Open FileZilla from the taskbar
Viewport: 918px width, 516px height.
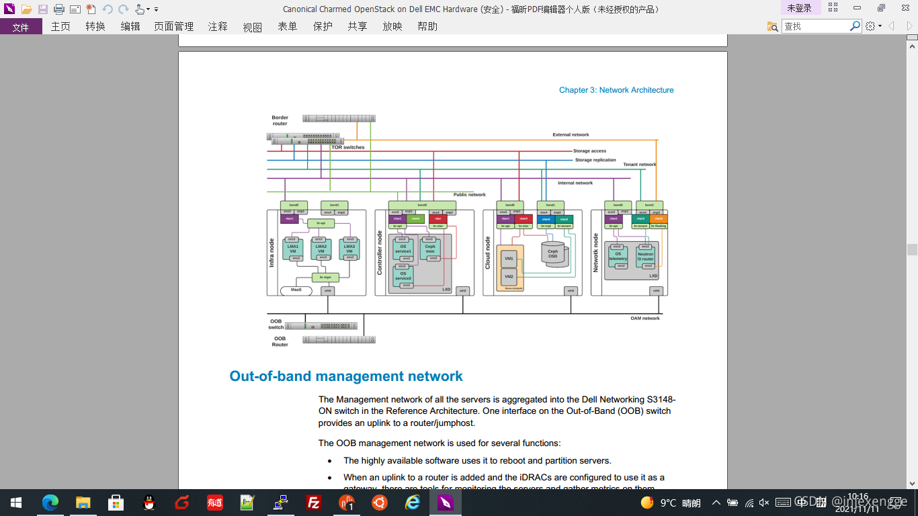313,503
